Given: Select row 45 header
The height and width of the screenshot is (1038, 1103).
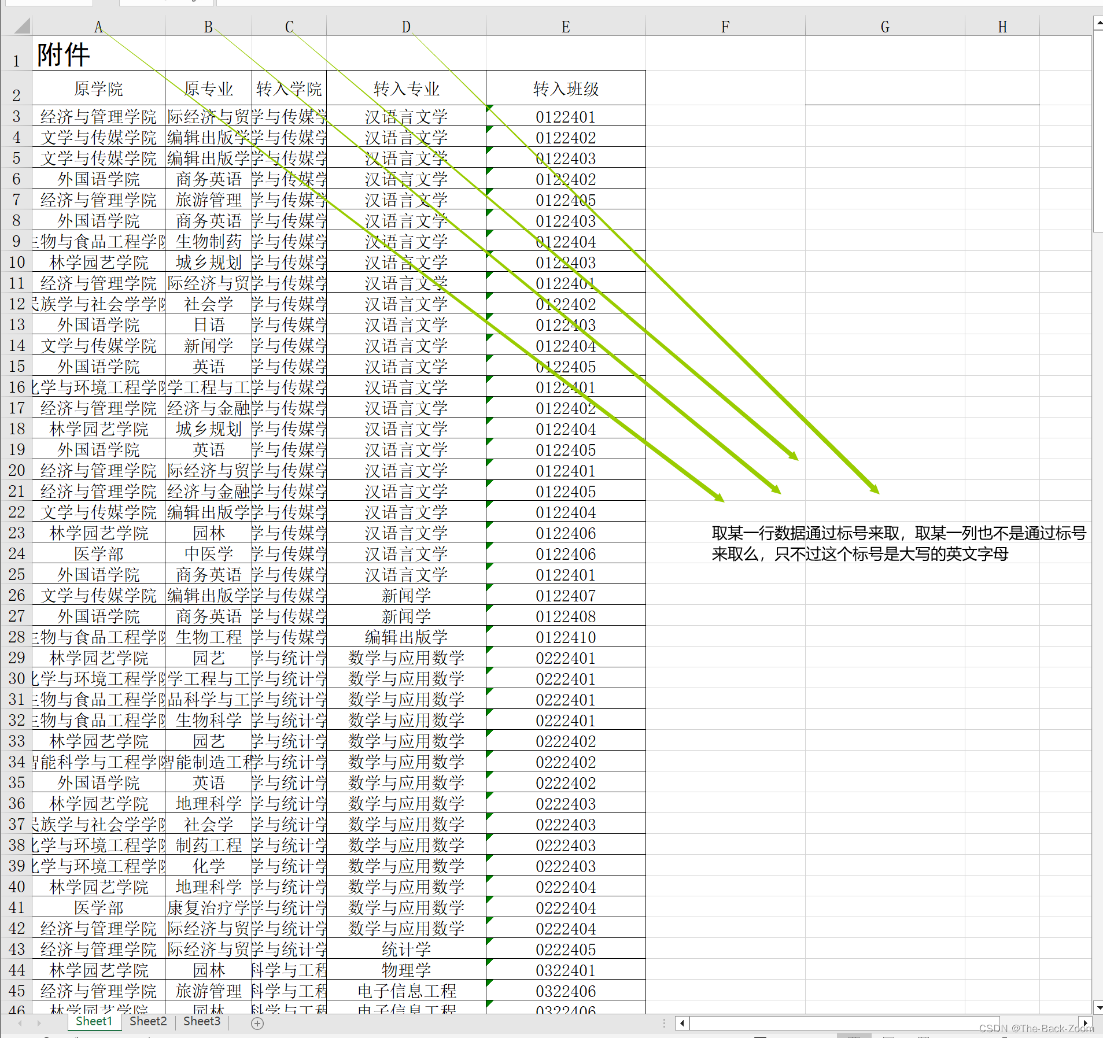Looking at the screenshot, I should (x=16, y=991).
